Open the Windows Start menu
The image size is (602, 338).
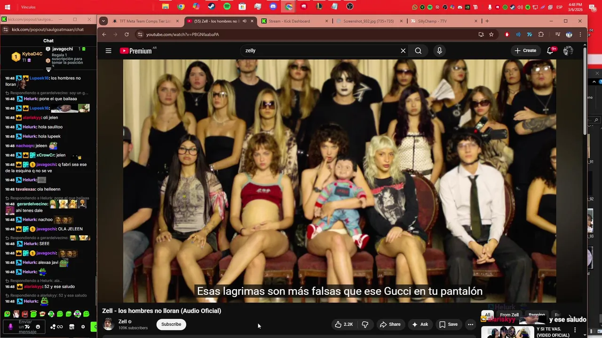point(7,7)
